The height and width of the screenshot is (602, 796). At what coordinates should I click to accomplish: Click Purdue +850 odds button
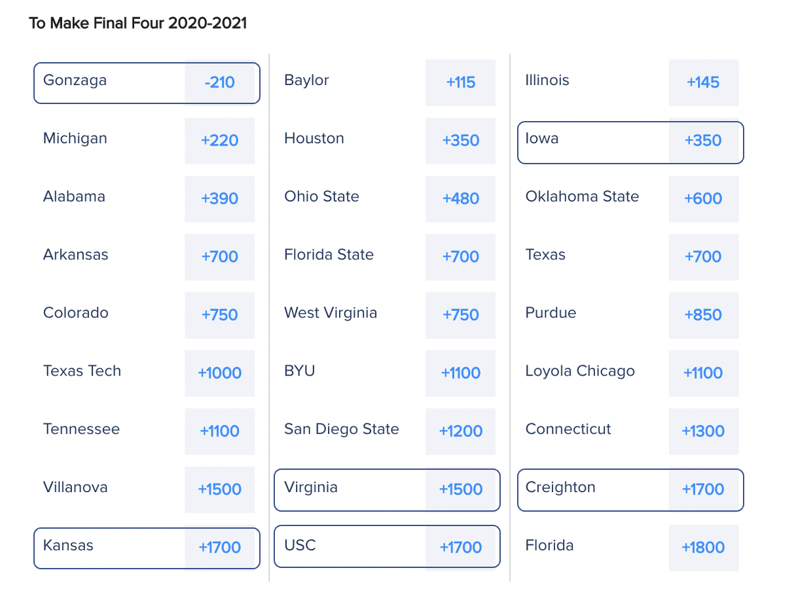tap(703, 315)
